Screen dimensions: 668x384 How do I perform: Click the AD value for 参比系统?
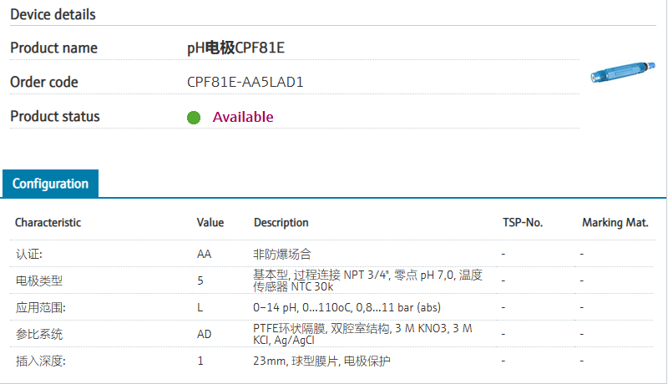204,334
